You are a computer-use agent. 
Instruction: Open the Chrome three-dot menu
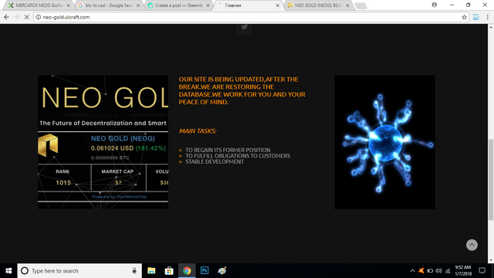click(x=487, y=17)
